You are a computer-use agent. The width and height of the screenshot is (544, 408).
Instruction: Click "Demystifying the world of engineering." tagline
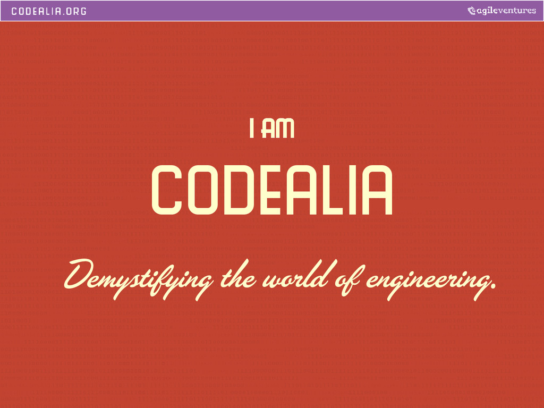pos(279,279)
